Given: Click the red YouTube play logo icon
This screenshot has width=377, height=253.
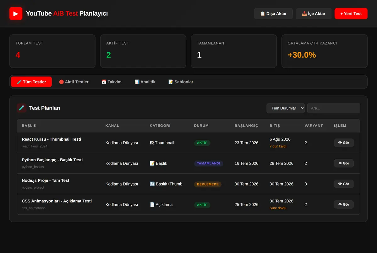Looking at the screenshot, I should [x=16, y=13].
